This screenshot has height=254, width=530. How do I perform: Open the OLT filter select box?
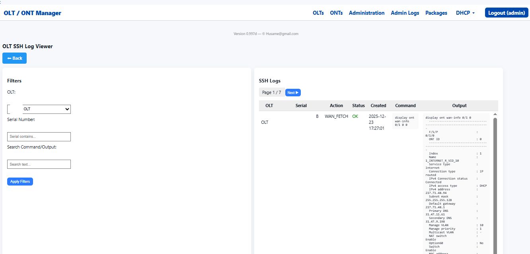[x=46, y=109]
